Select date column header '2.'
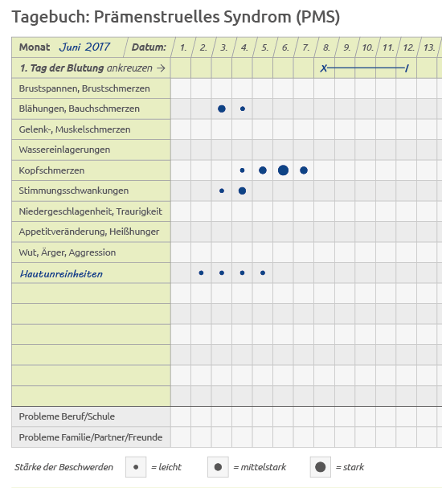This screenshot has width=442, height=488. click(x=203, y=47)
